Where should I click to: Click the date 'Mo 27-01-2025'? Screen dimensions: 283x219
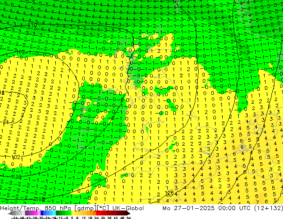[x=188, y=208]
